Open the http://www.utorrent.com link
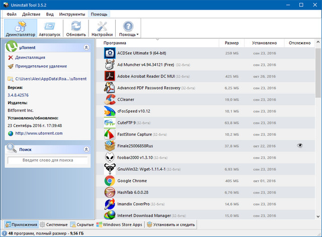Viewport: 322px width, 237px height. 39,133
